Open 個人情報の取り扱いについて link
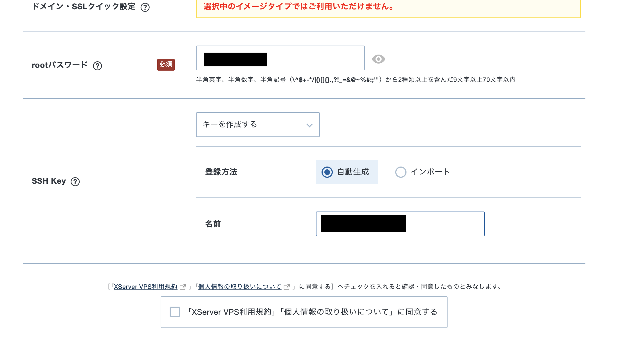 tap(240, 287)
